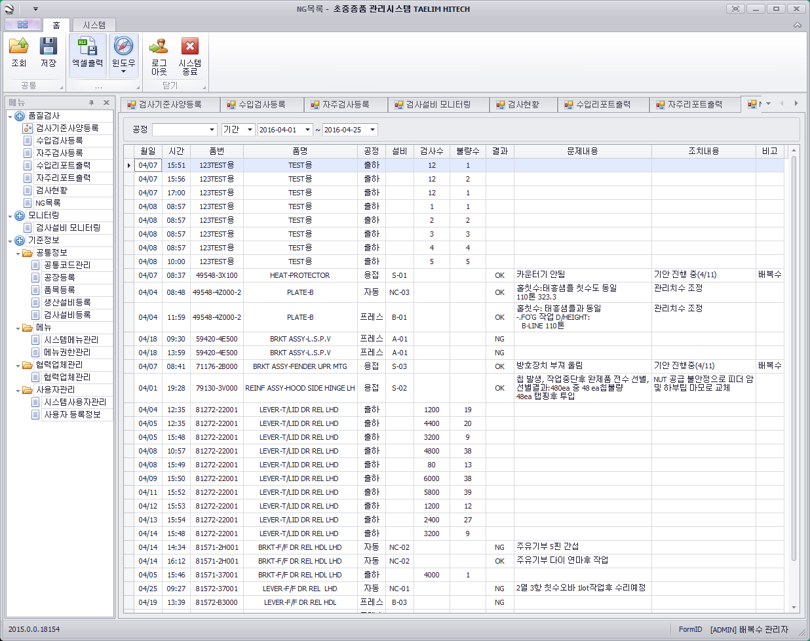
Task: Switch to 검사현황 document tab
Action: coord(524,105)
